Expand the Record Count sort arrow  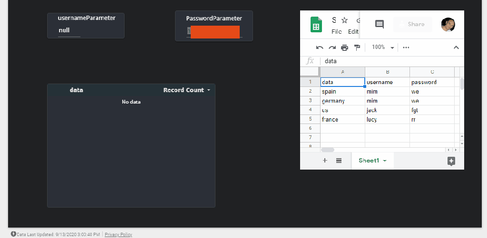click(208, 90)
